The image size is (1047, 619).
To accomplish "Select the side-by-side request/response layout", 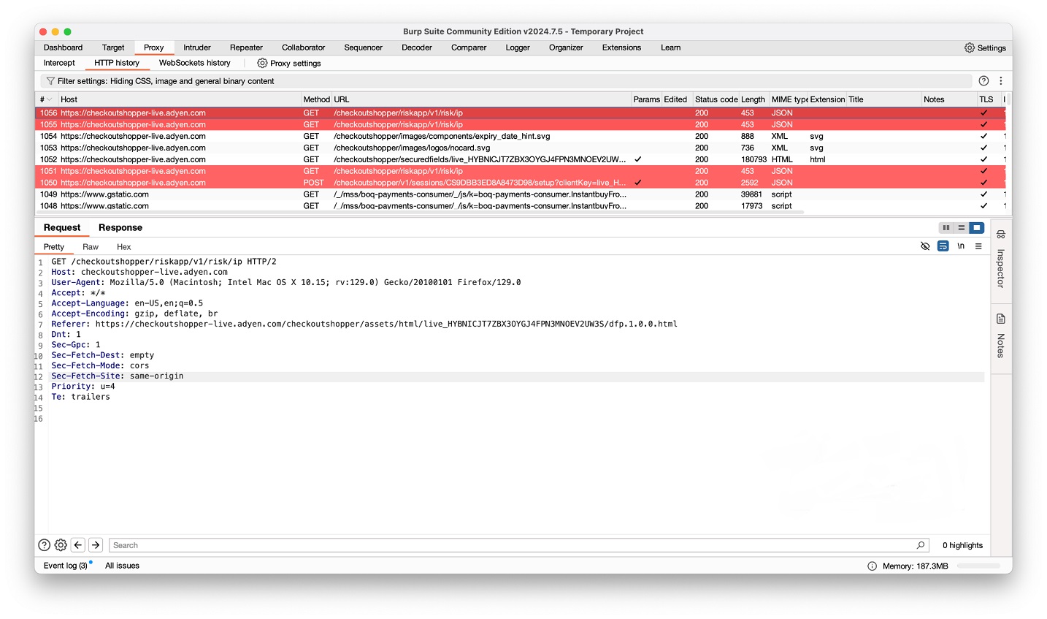I will [x=946, y=227].
